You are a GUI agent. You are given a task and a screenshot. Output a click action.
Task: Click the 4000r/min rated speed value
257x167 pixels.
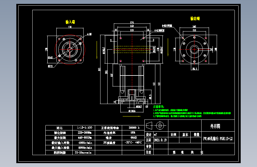[x=85, y=143]
